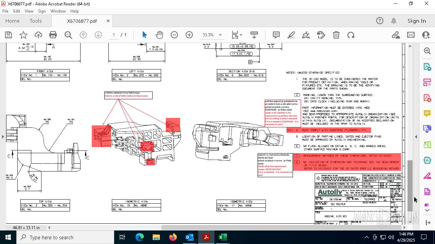
Task: Open the notifications bell
Action: pyautogui.click(x=394, y=21)
